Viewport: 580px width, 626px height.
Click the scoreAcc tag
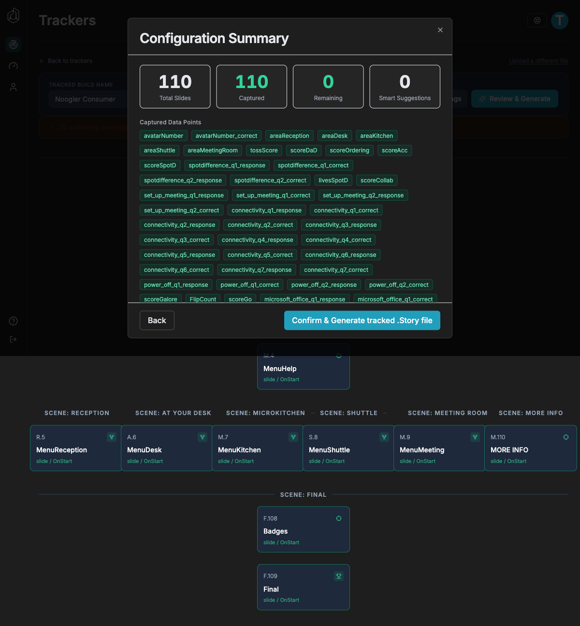point(394,150)
